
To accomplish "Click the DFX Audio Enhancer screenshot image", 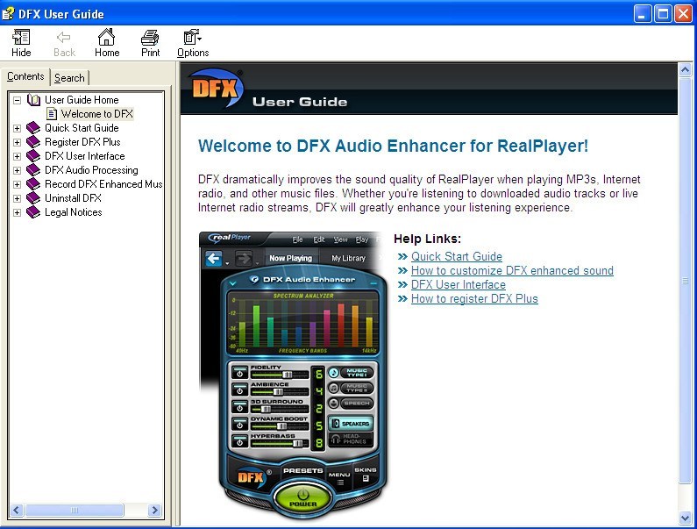I will point(294,374).
